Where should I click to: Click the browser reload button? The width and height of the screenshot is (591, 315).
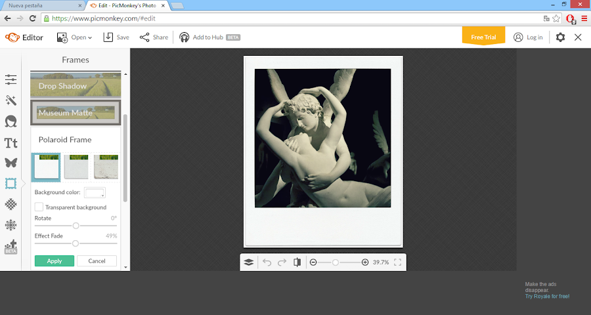click(32, 18)
